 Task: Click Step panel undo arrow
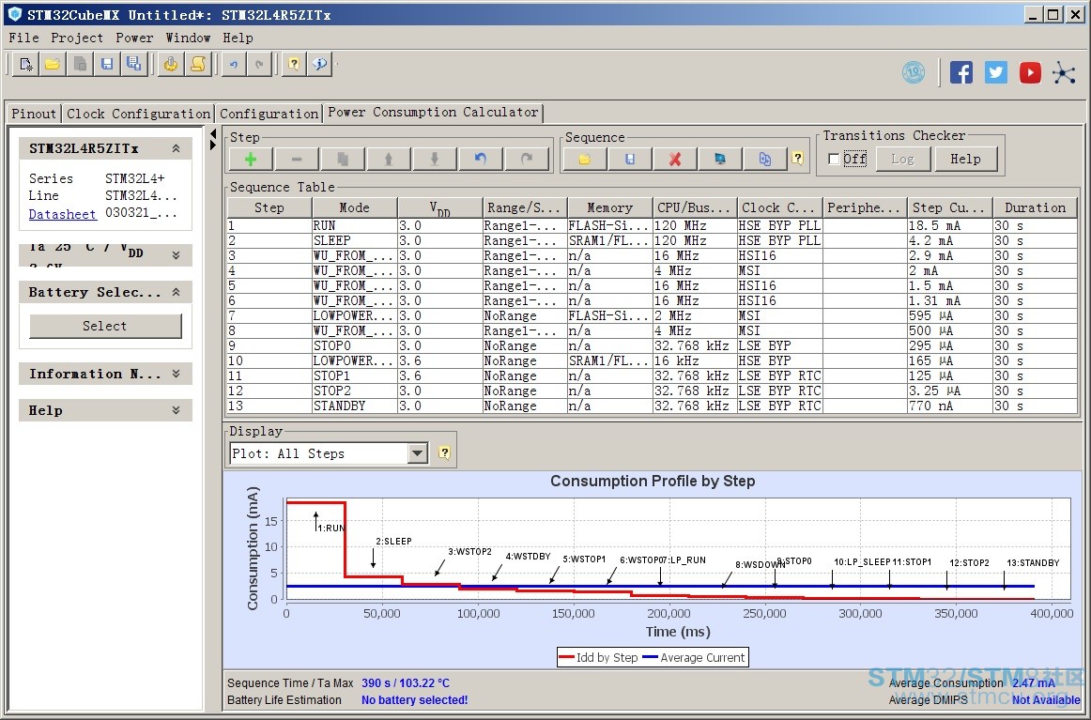(x=481, y=160)
